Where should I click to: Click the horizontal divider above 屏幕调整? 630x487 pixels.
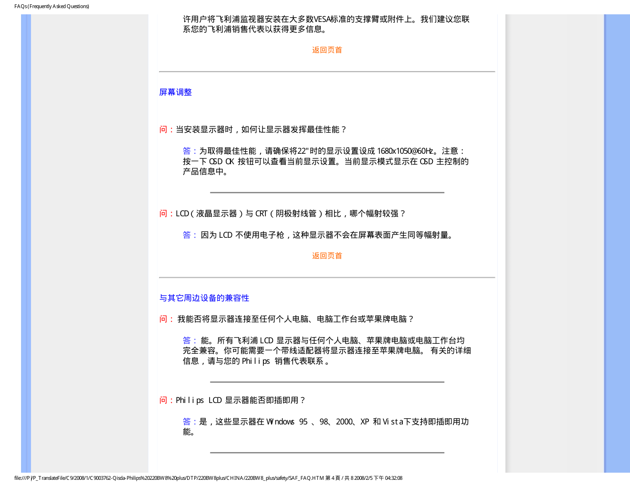pyautogui.click(x=327, y=72)
